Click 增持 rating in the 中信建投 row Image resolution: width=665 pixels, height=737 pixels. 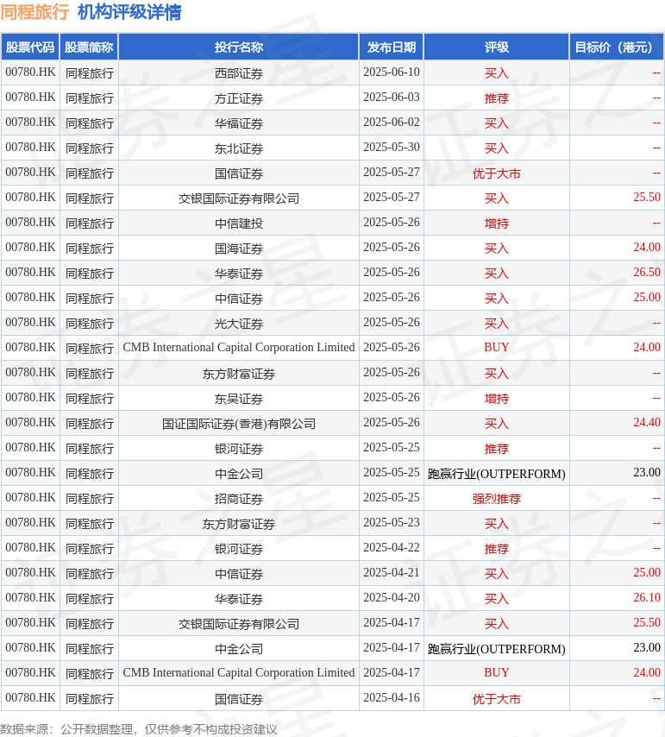click(x=497, y=224)
